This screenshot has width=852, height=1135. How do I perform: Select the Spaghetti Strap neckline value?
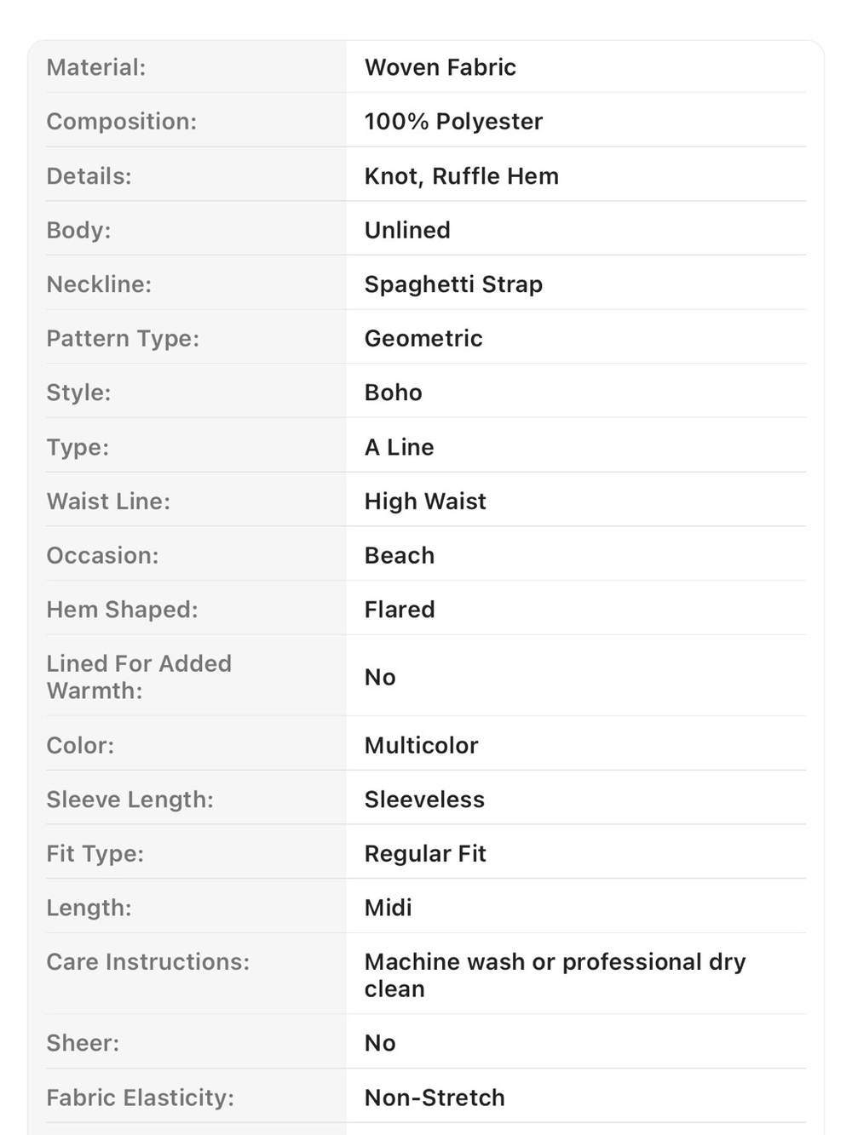pos(453,284)
